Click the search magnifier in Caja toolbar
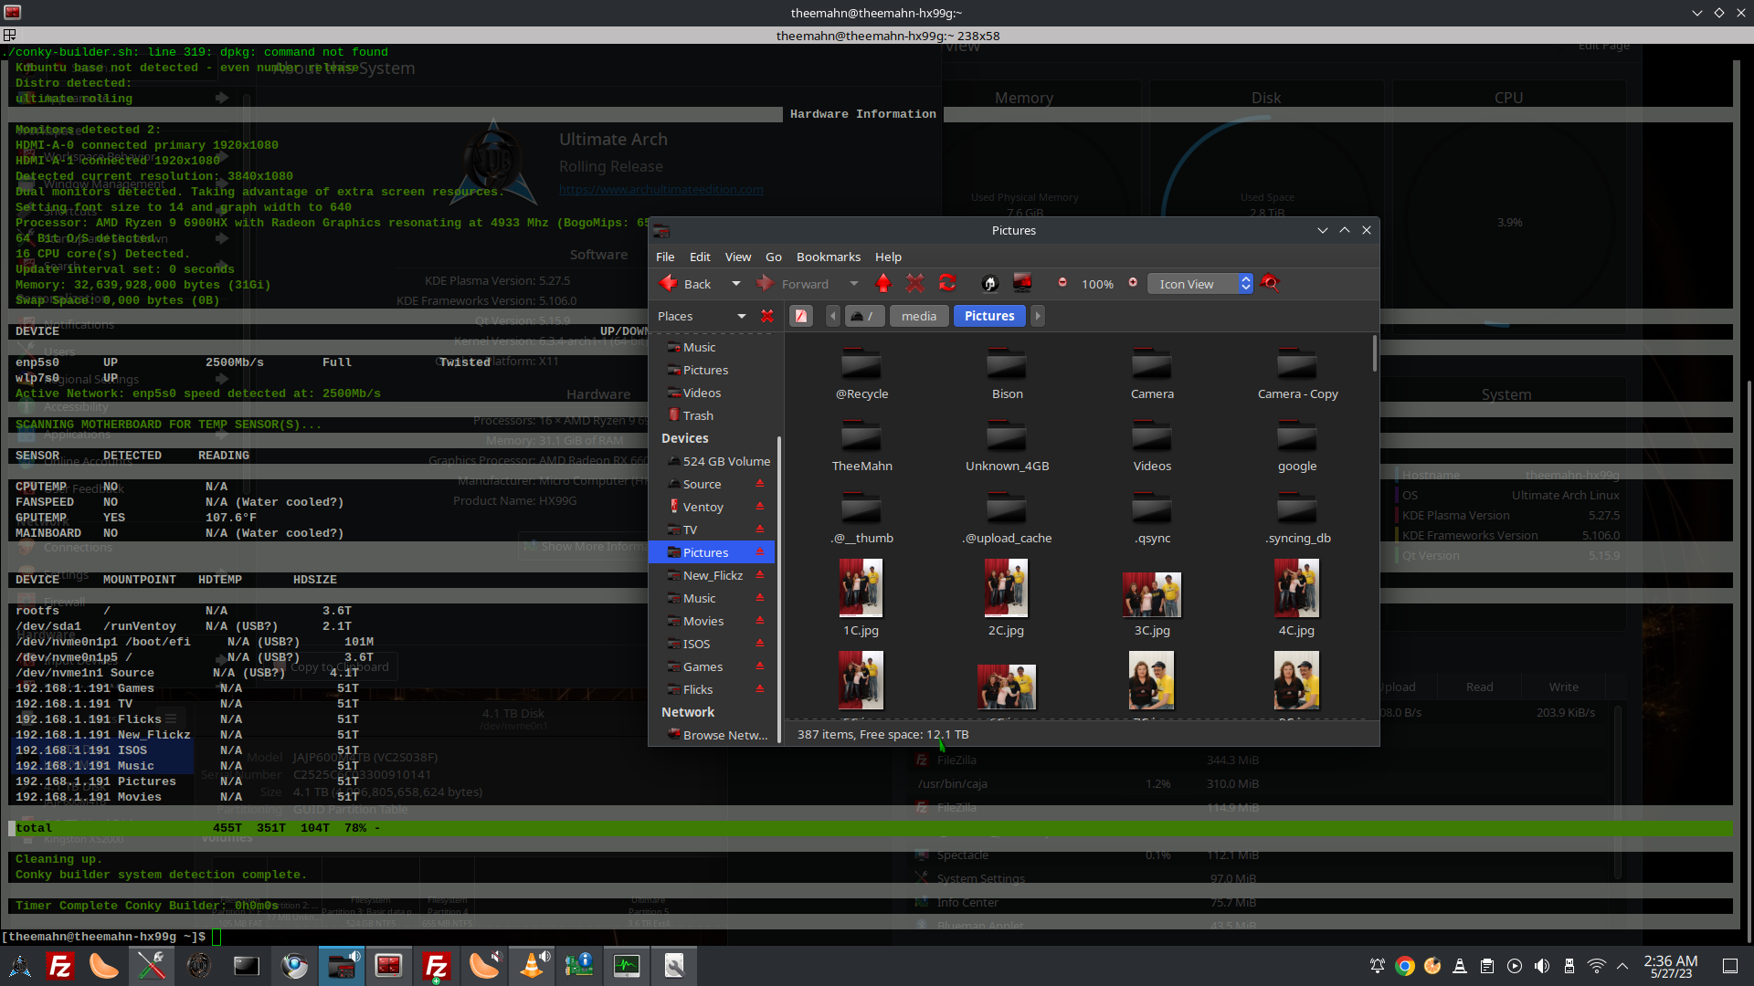The width and height of the screenshot is (1754, 986). (x=1270, y=284)
